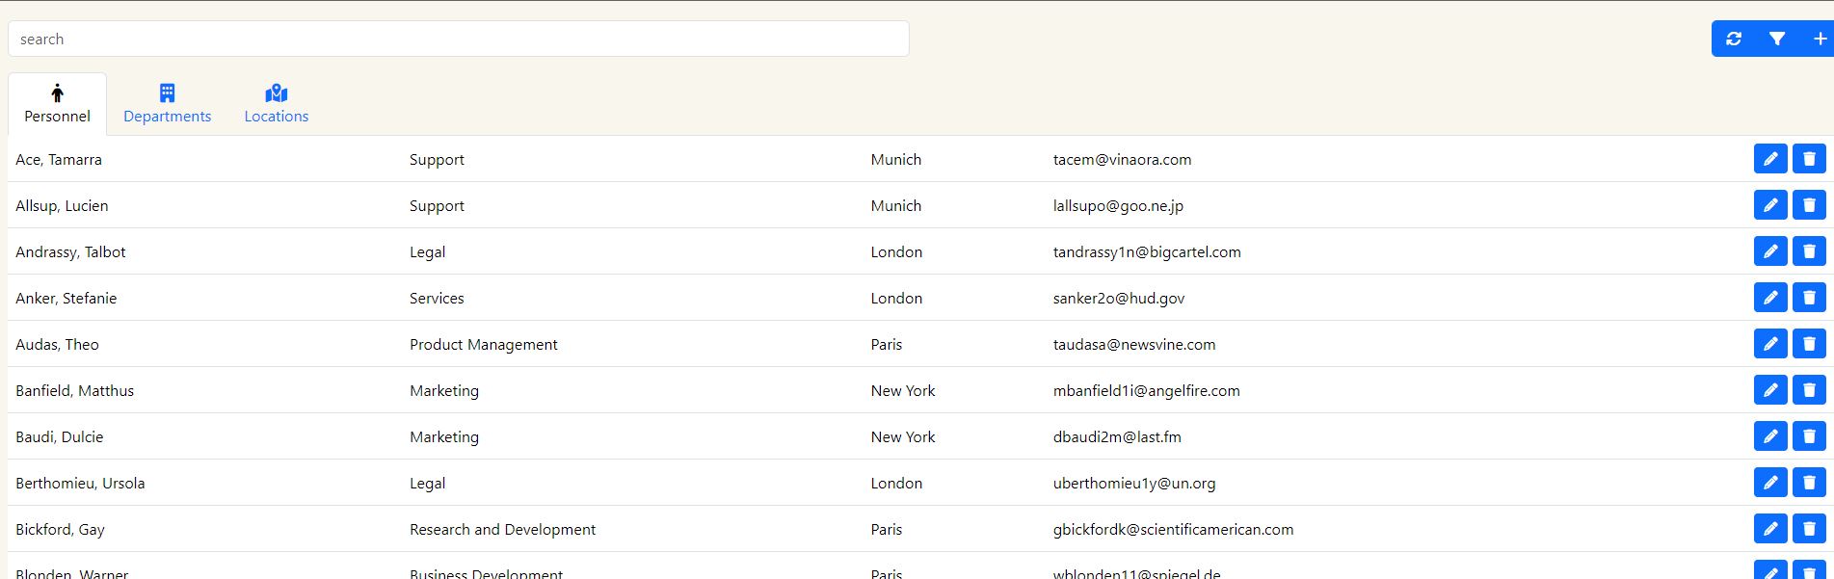The image size is (1834, 579).
Task: Select the Personnel tab
Action: 57,104
